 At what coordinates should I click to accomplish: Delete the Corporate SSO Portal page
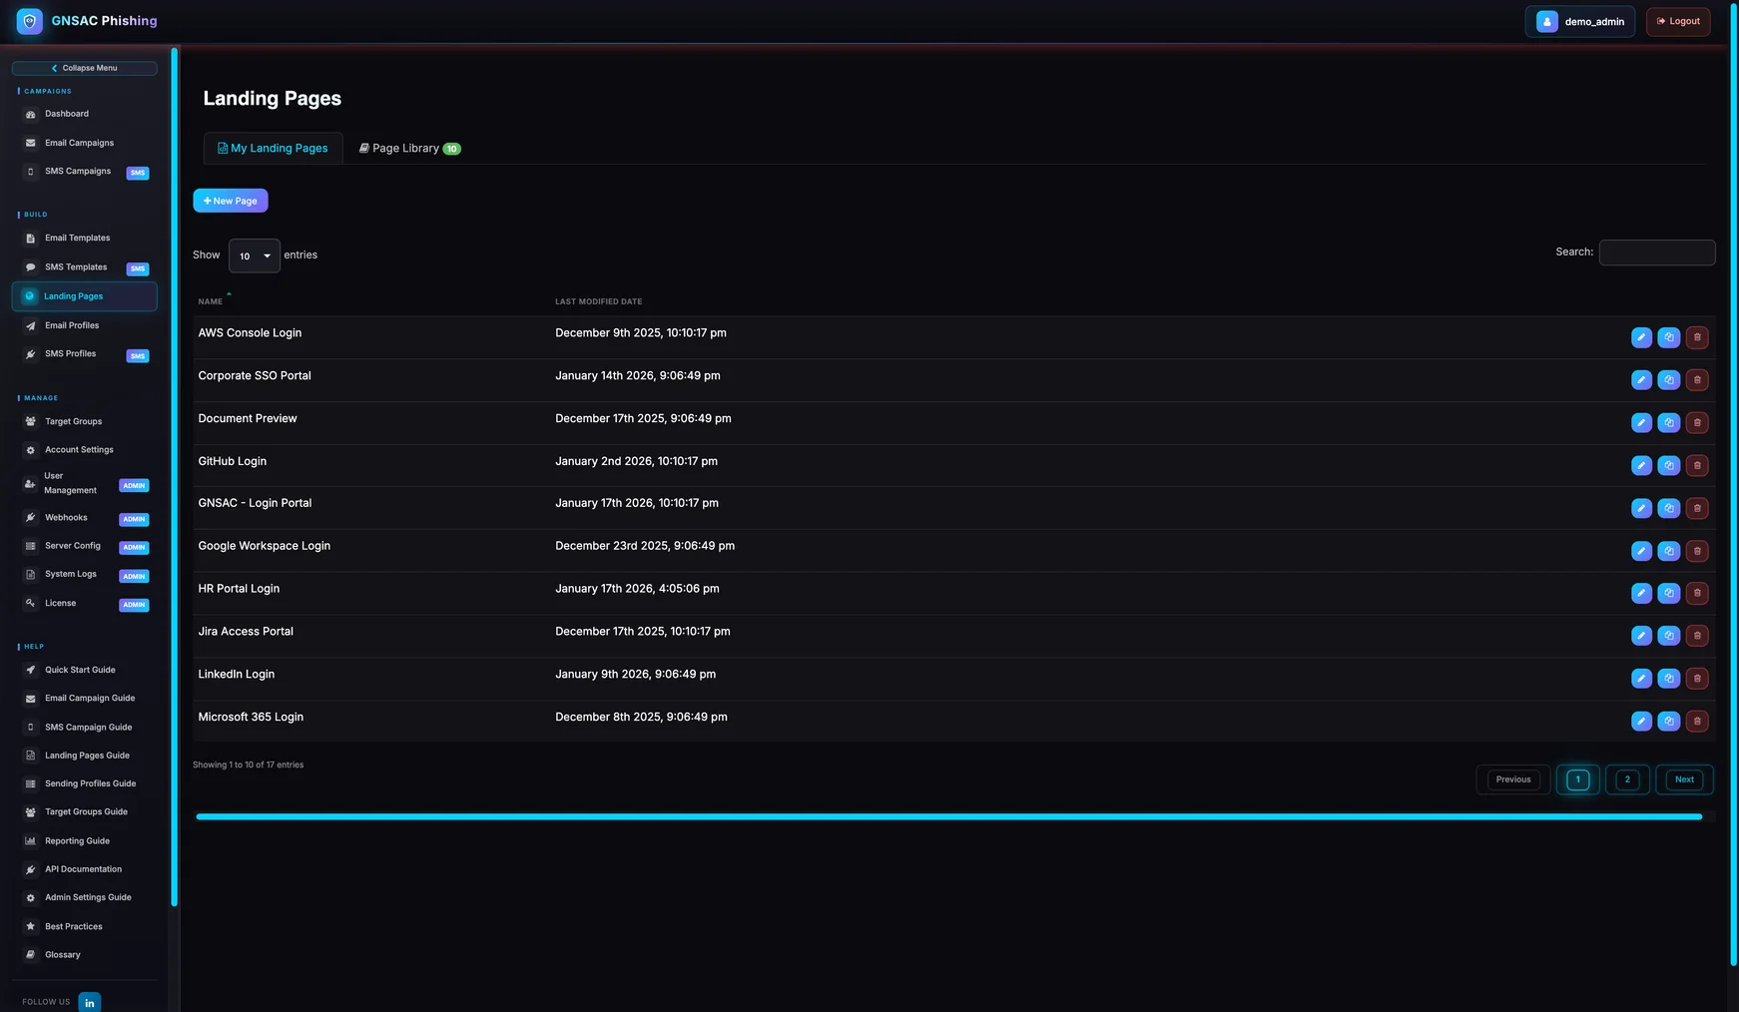1697,380
